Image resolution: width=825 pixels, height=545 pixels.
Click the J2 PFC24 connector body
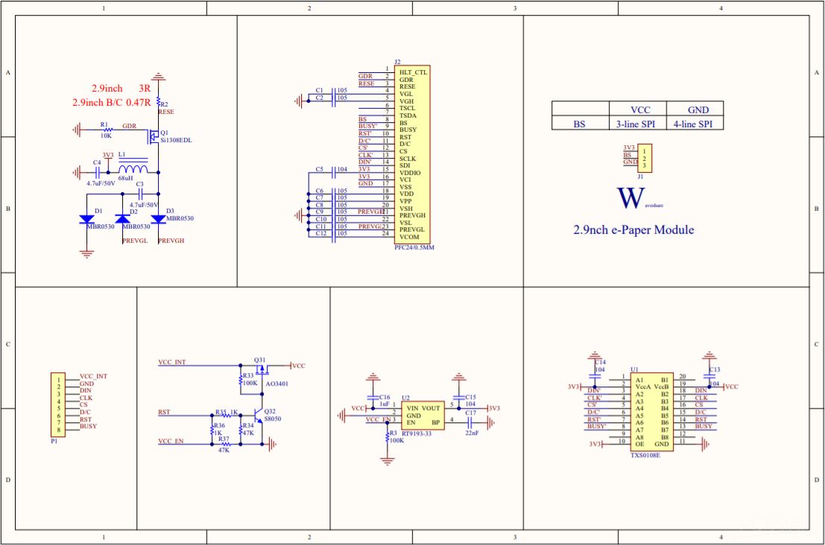point(413,154)
